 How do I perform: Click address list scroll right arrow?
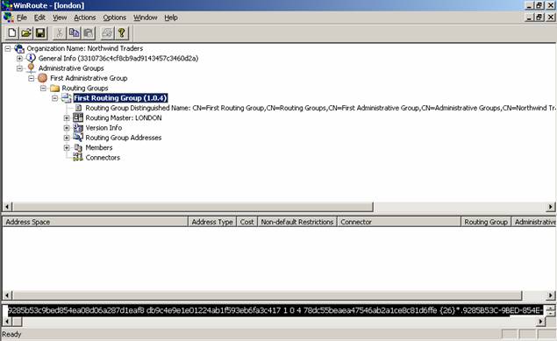(x=551, y=295)
